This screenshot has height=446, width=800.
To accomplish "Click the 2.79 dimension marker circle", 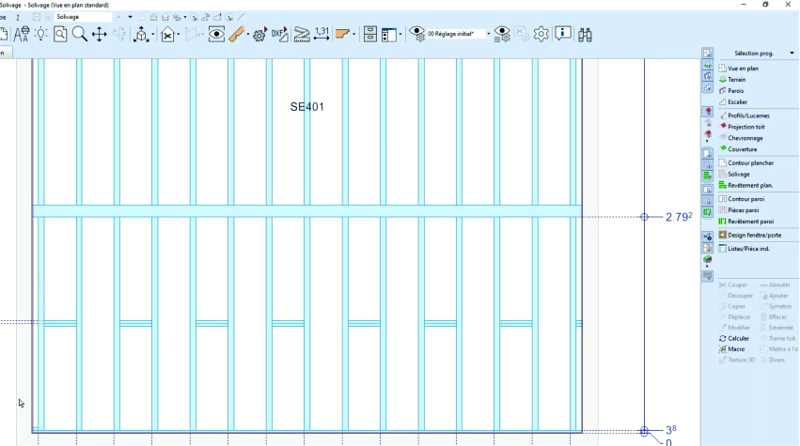I will [644, 217].
